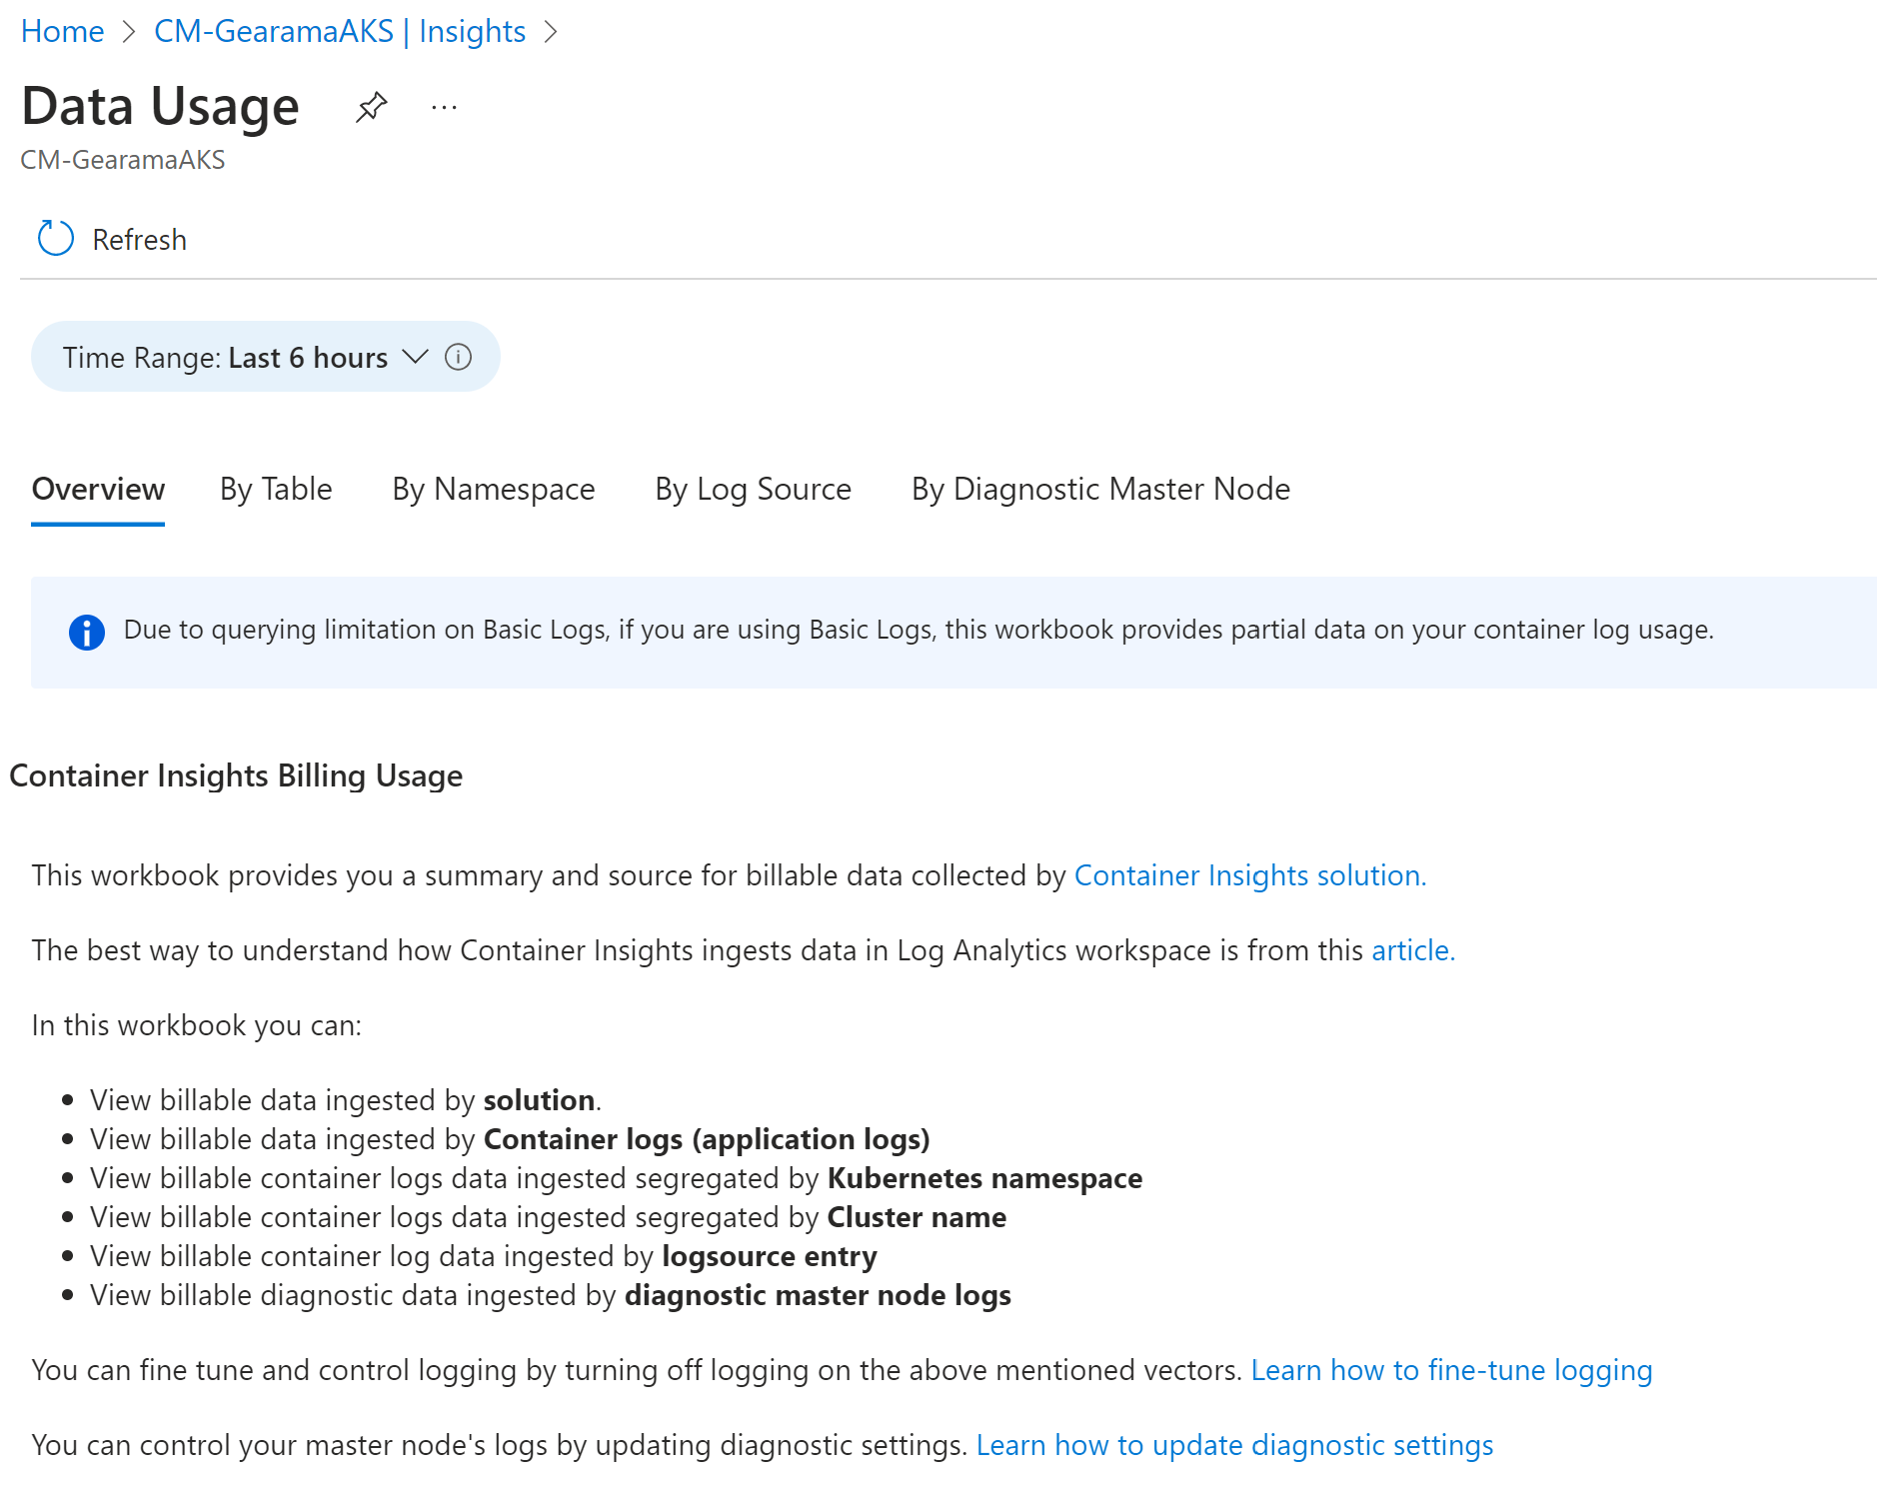Image resolution: width=1877 pixels, height=1506 pixels.
Task: Select the By Diagnostic Master Node tab
Action: (1100, 489)
